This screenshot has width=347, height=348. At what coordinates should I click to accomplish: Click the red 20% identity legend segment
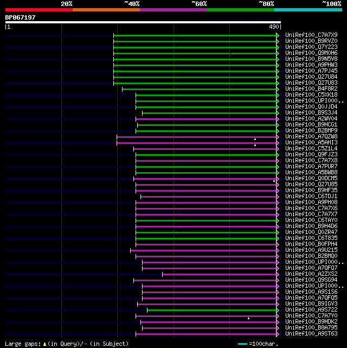(x=39, y=10)
